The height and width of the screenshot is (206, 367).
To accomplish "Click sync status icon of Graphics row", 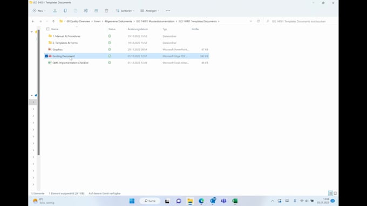I will (110, 49).
